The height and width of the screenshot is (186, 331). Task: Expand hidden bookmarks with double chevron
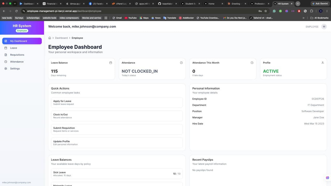[304, 18]
